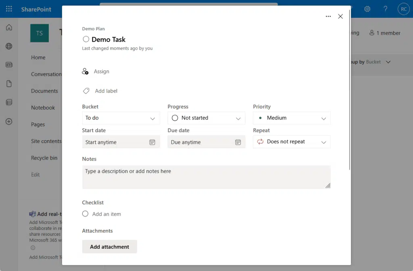Expand the Bucket To do dropdown
Screen dimensions: 413x271
(121, 118)
